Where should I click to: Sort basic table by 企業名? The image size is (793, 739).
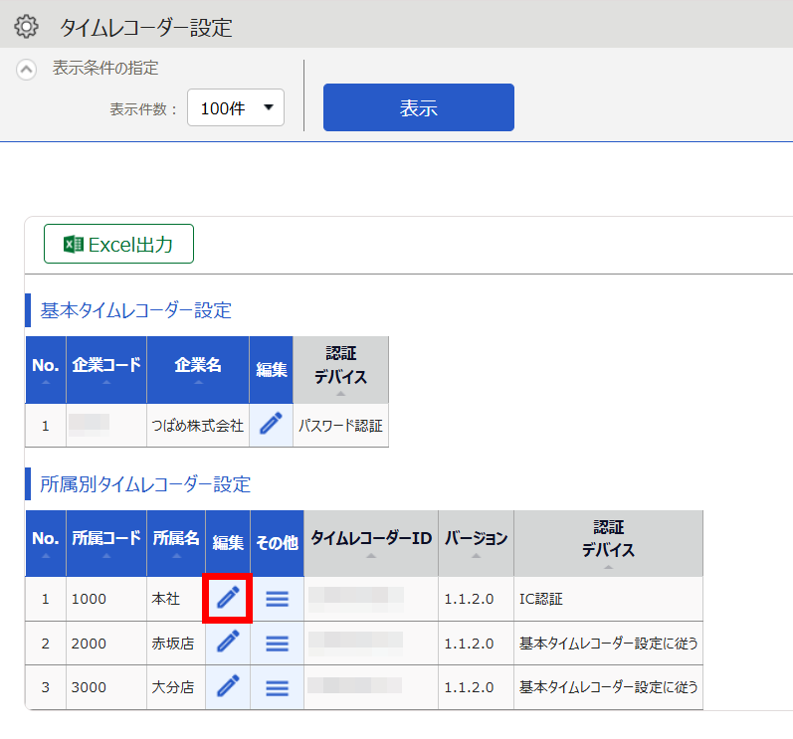click(198, 370)
